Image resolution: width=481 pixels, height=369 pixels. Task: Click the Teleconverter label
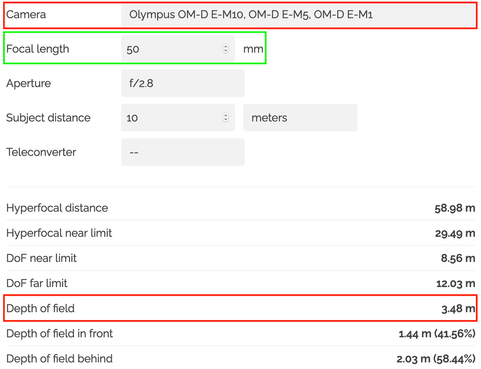(41, 152)
